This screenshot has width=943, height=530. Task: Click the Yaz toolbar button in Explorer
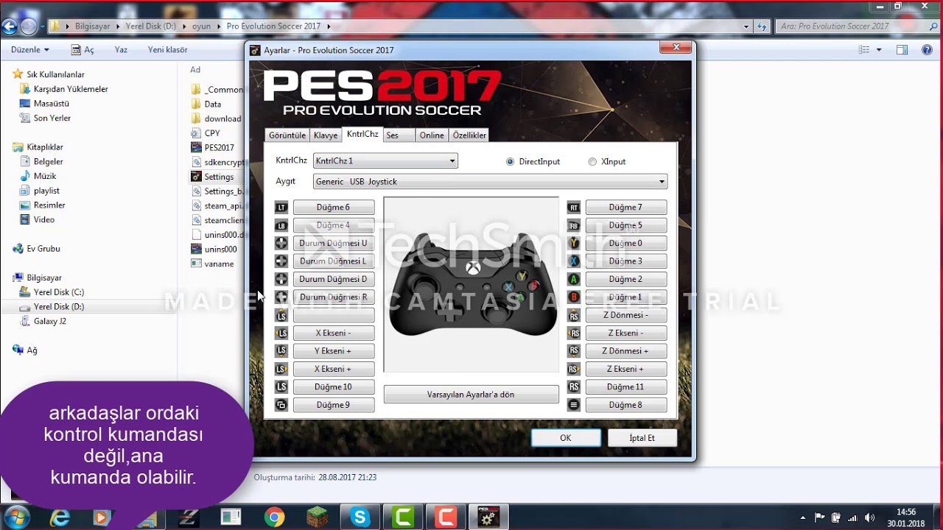(x=121, y=50)
